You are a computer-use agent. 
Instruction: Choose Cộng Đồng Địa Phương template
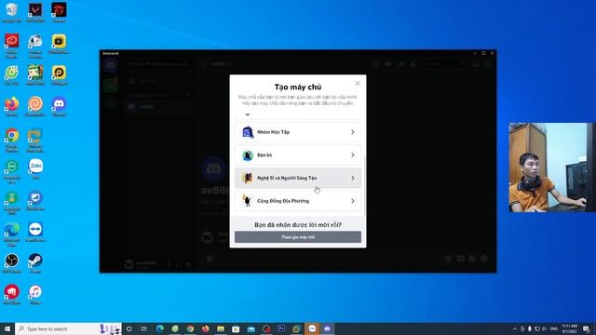[298, 201]
